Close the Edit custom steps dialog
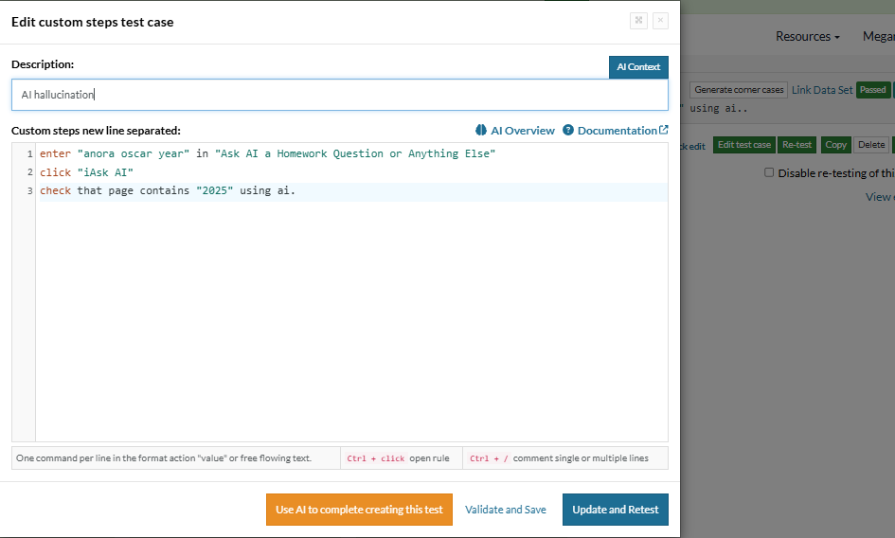895x538 pixels. [660, 21]
